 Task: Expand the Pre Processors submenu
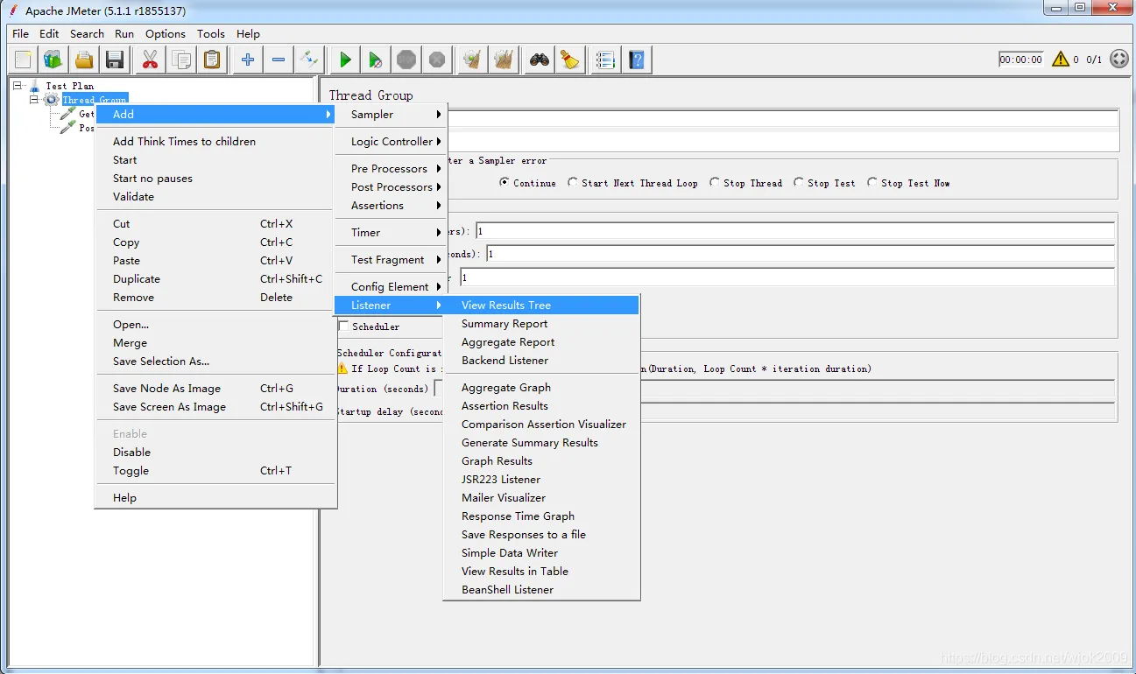pos(392,168)
